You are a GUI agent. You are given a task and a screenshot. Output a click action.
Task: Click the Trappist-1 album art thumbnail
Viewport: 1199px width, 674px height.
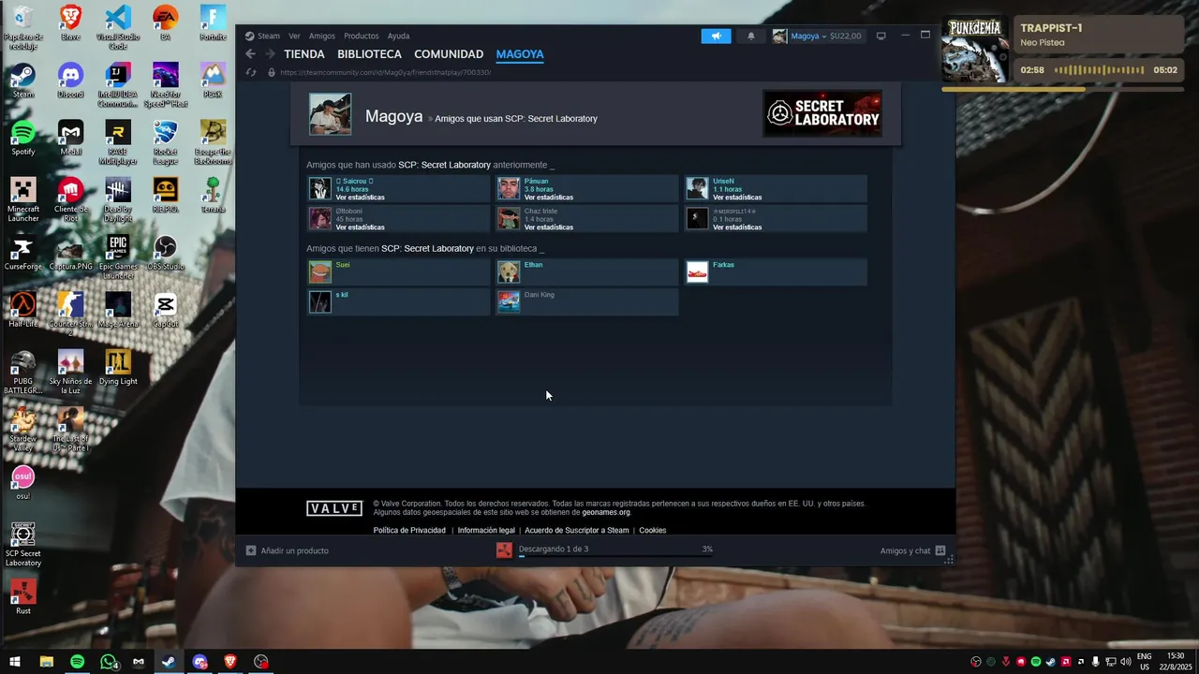click(975, 51)
